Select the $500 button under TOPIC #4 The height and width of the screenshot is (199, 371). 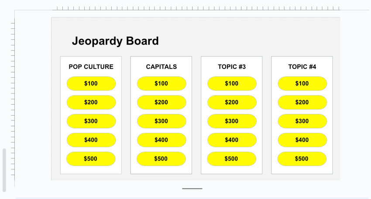(x=302, y=159)
